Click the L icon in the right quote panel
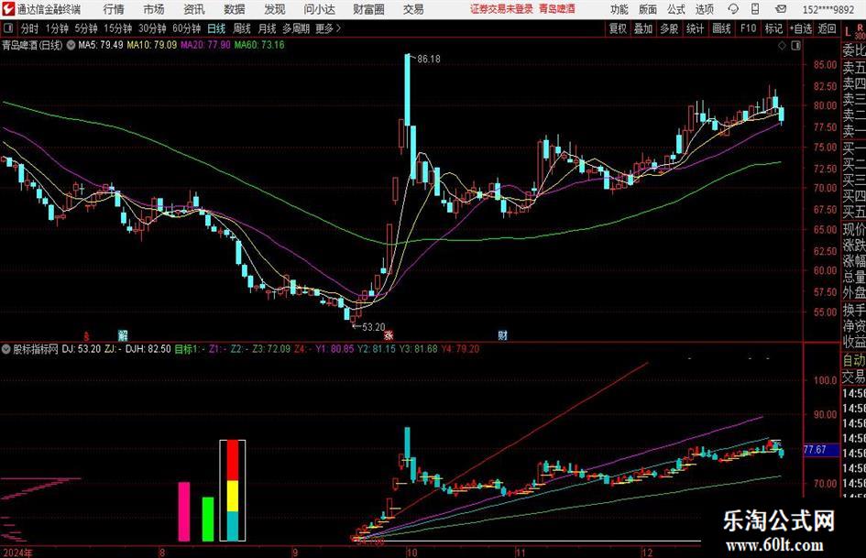 848,31
